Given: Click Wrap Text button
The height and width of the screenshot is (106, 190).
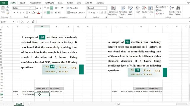Looking at the screenshot, I should pyautogui.click(x=73, y=8).
